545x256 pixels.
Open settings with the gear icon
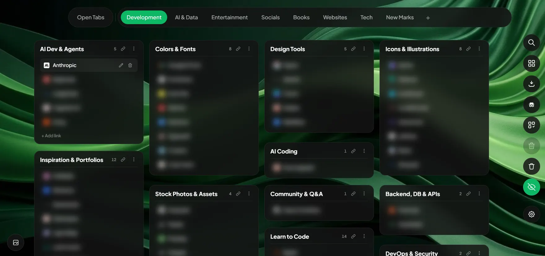coord(531,214)
